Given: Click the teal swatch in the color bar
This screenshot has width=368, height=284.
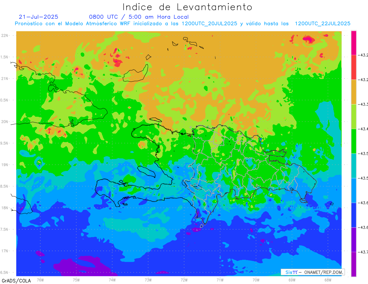Looking at the screenshot, I should 354,166.
